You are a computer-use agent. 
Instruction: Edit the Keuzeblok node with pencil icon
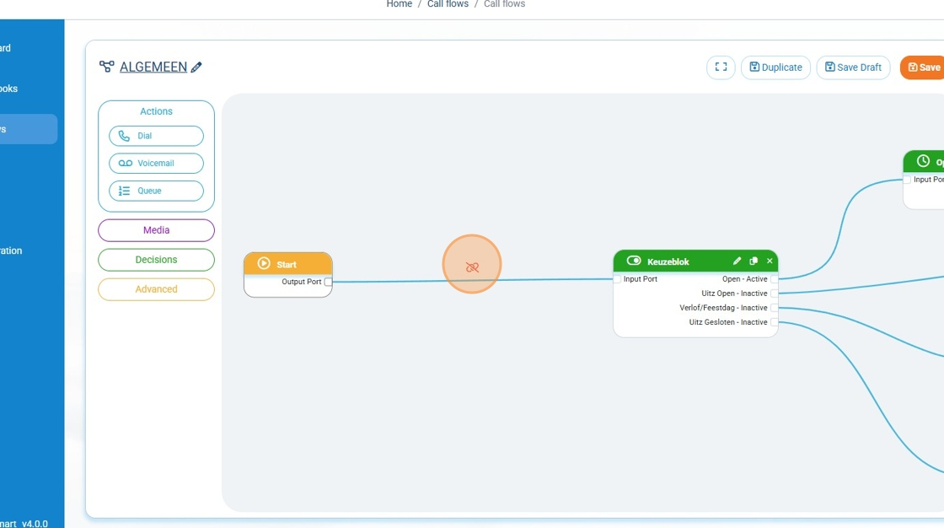(737, 261)
